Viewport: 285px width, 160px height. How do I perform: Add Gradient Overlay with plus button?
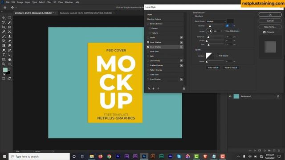click(x=182, y=65)
